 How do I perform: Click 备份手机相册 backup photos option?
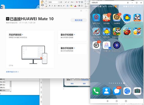(72, 36)
